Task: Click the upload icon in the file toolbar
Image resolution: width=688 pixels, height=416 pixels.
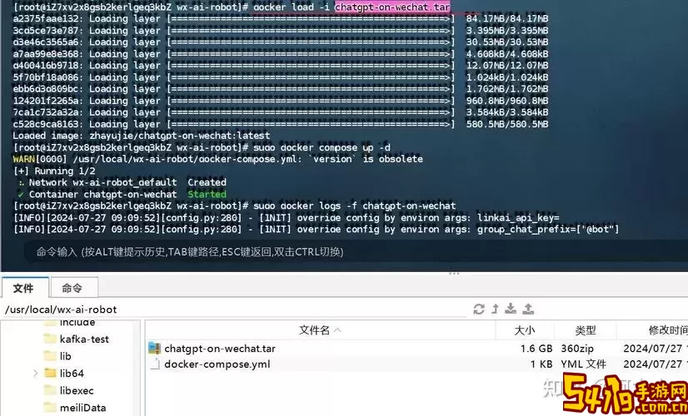Action: point(528,309)
